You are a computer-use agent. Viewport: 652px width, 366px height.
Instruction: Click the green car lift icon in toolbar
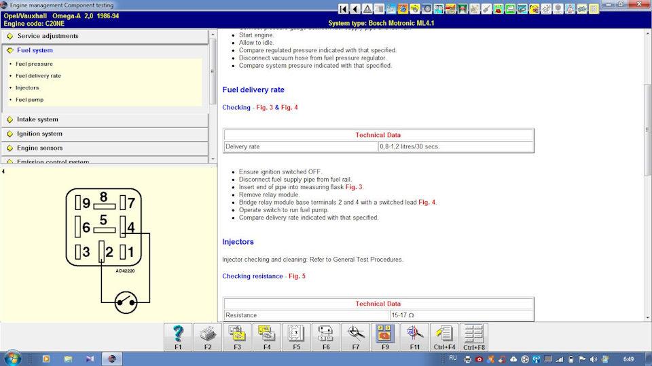pyautogui.click(x=463, y=9)
